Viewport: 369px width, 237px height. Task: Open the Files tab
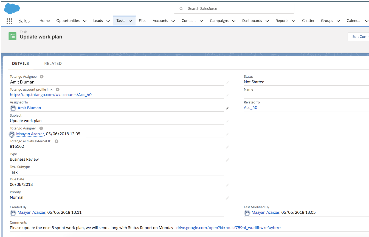143,21
